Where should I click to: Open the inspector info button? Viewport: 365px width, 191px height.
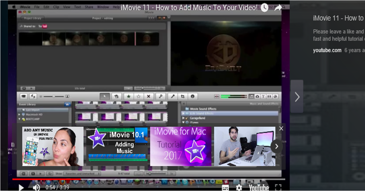[x=193, y=96]
